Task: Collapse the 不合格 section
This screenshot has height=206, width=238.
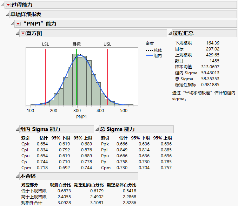Action: [18, 176]
